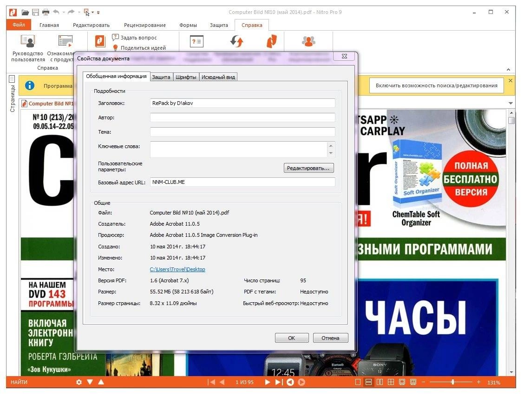Image resolution: width=524 pixels, height=397 pixels.
Task: Collapse the ribbon with the chevron
Action: pos(508,70)
